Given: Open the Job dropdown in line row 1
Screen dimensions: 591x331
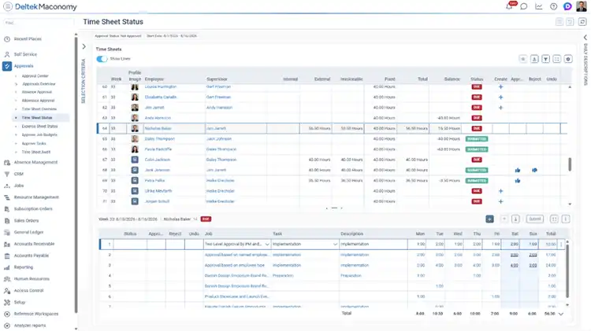Looking at the screenshot, I should [267, 245].
